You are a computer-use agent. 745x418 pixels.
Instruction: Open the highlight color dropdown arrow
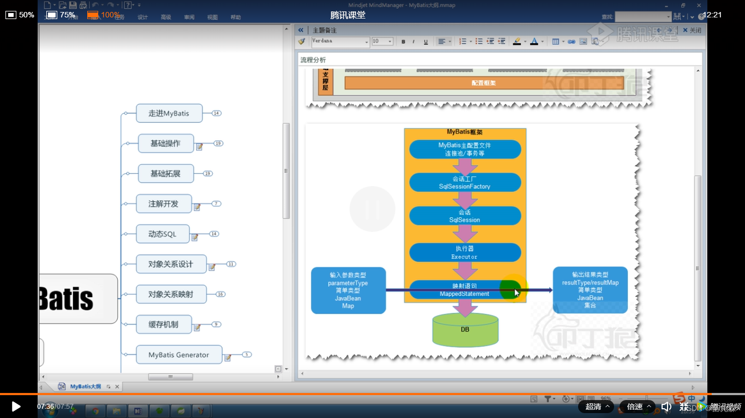click(525, 41)
